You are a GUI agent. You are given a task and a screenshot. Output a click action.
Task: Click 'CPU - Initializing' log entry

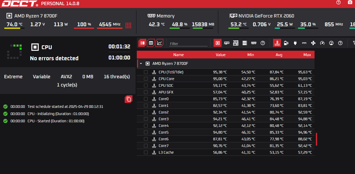58,114
